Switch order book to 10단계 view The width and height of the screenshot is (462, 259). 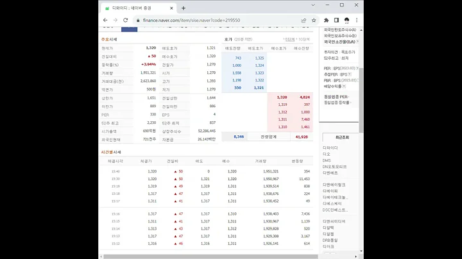coord(304,40)
